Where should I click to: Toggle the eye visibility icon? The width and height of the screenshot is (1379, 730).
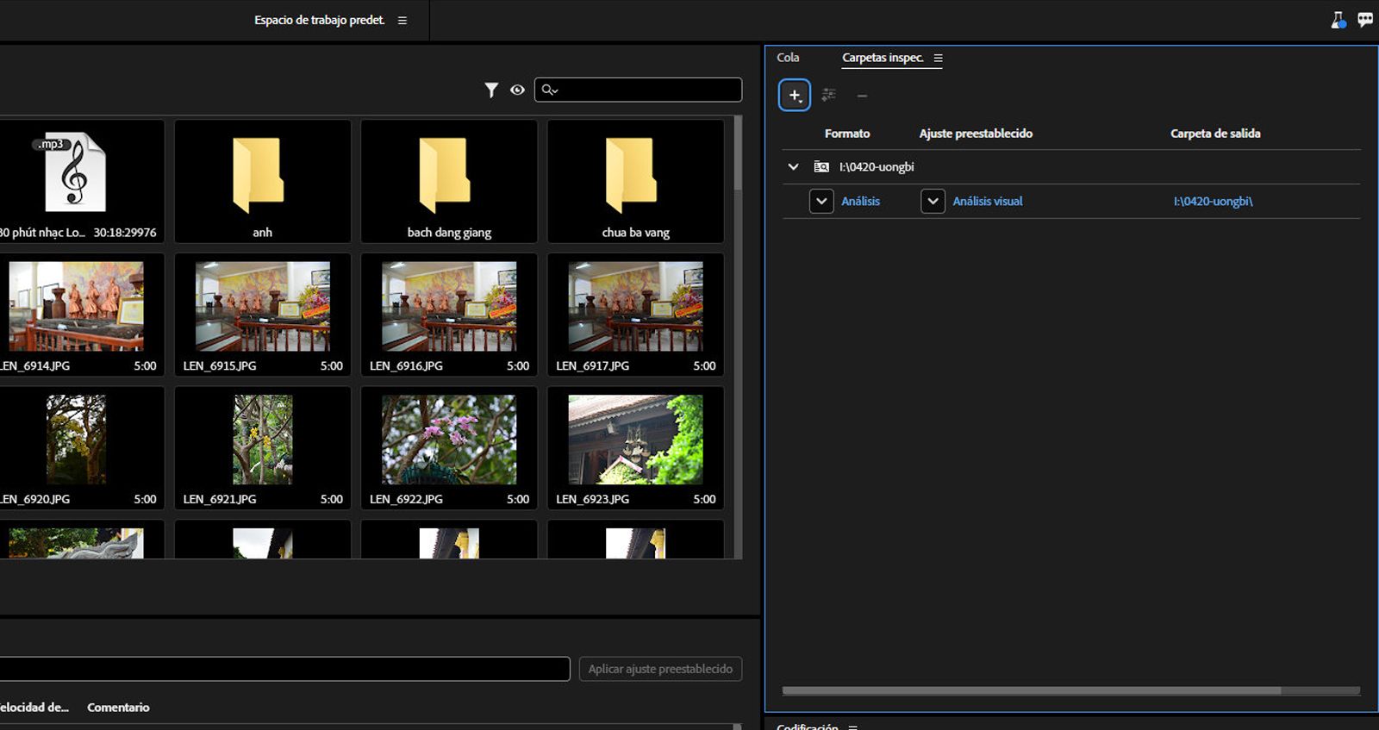(x=517, y=90)
